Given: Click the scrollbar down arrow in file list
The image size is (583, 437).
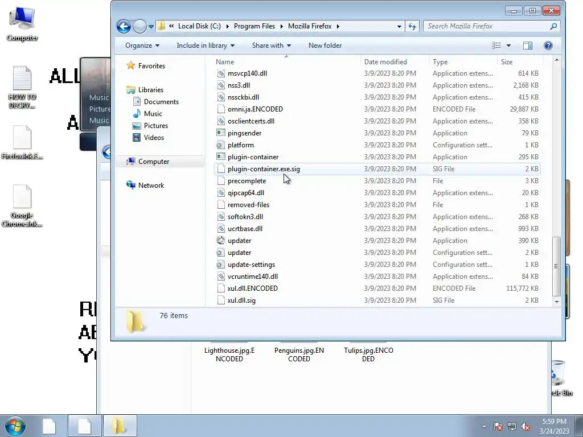Looking at the screenshot, I should pyautogui.click(x=557, y=302).
